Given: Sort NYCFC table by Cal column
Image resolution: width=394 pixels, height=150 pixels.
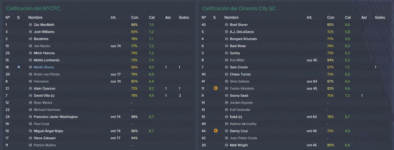Looking at the screenshot, I should 152,18.
